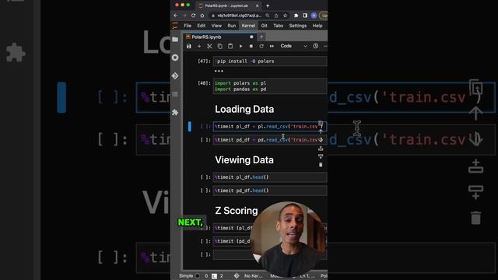Viewport: 498px width, 280px height.
Task: Click the Git icon in the status bar
Action: (237, 276)
